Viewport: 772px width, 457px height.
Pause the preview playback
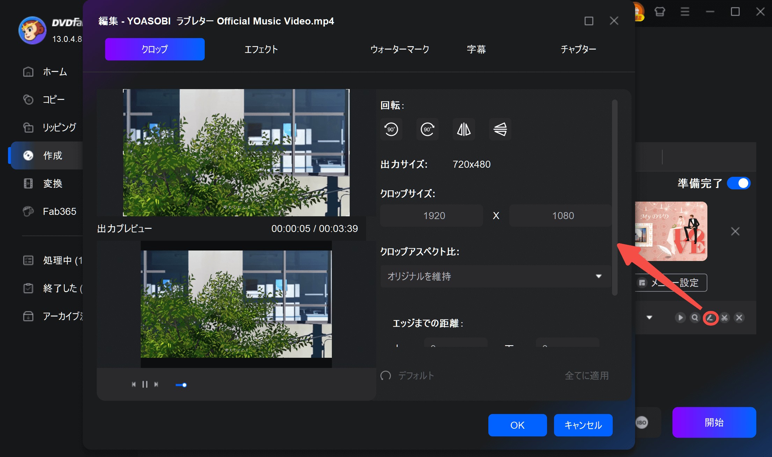(x=145, y=384)
